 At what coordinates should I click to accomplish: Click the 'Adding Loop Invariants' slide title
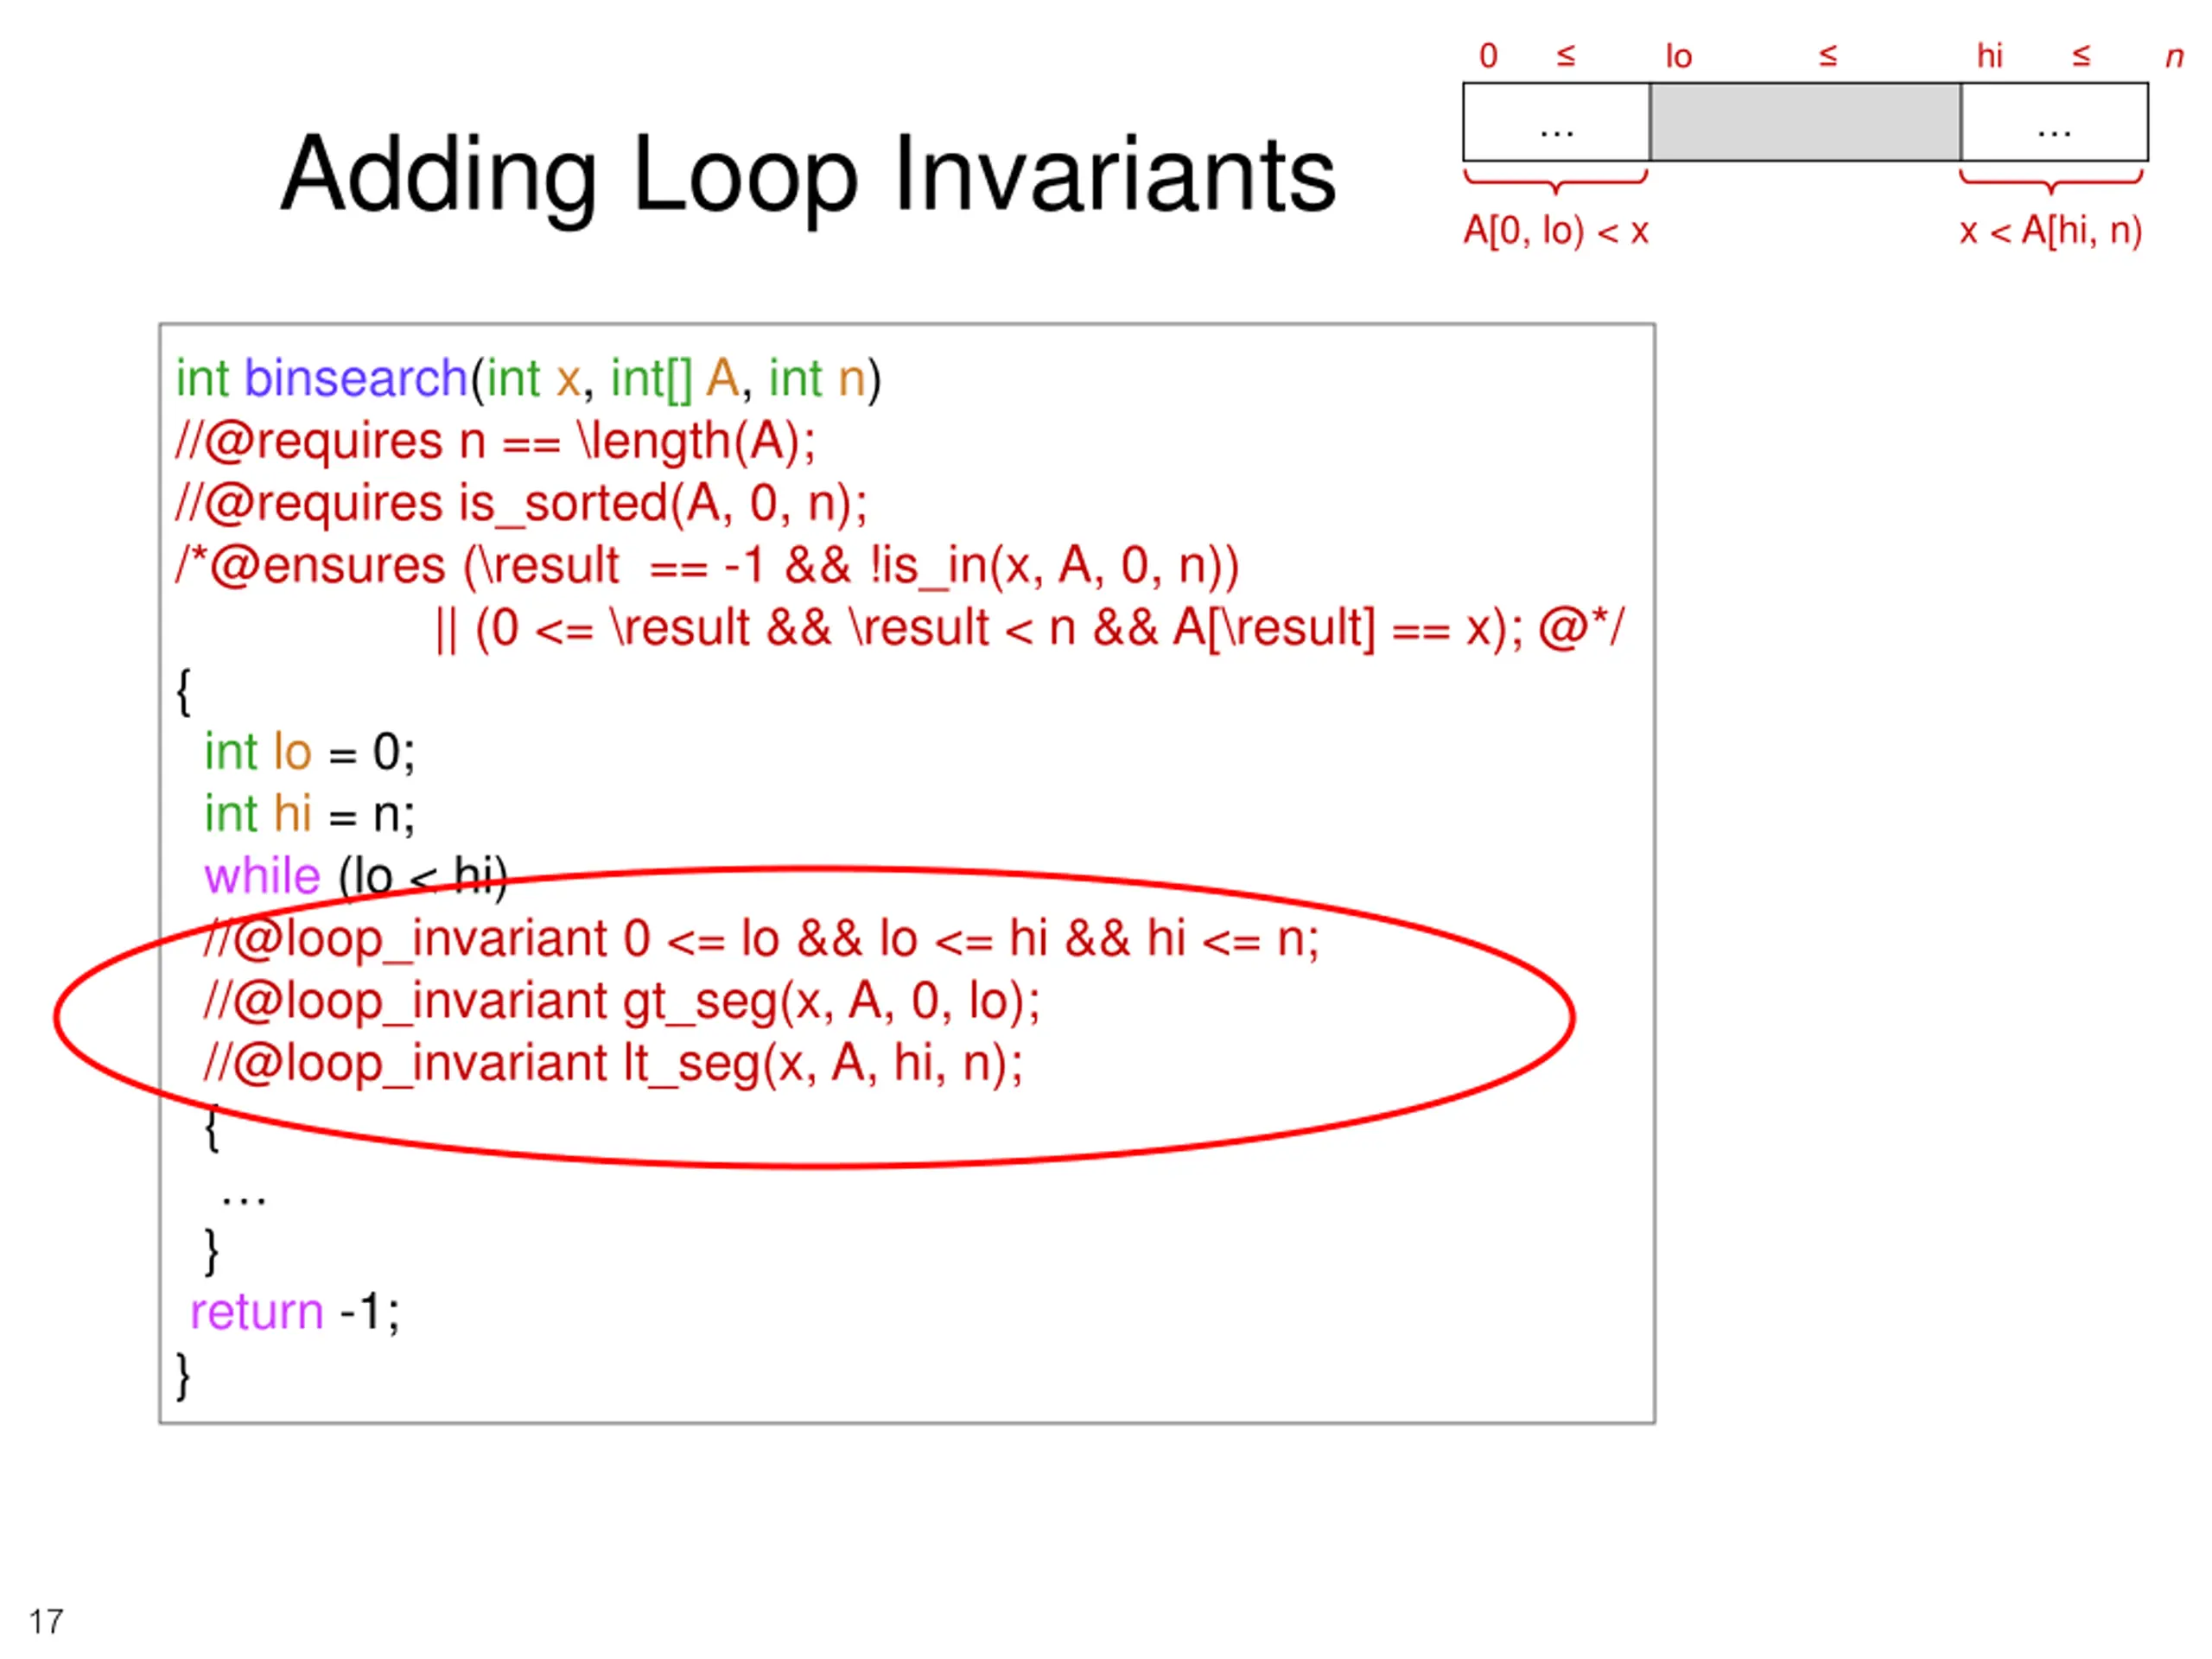(x=808, y=176)
